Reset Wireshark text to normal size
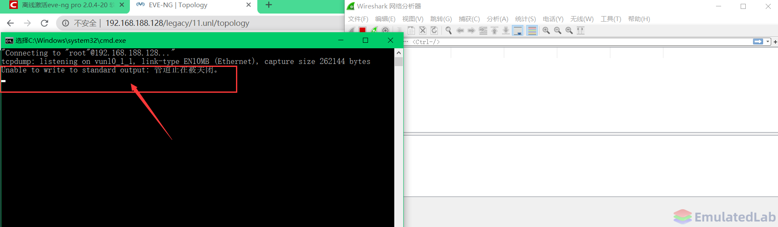This screenshot has width=778, height=227. (569, 30)
